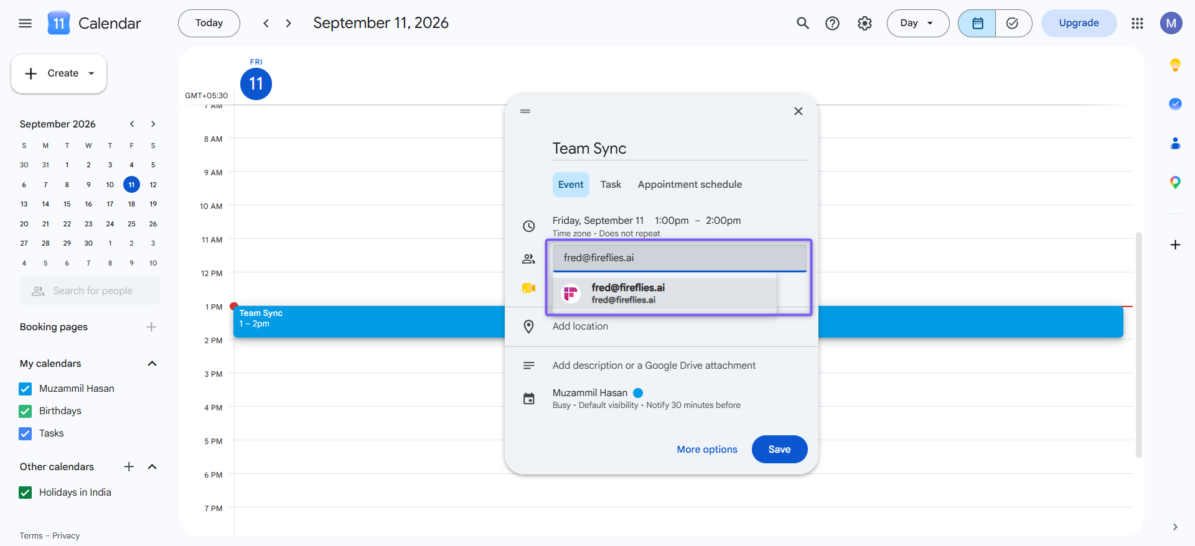This screenshot has height=546, width=1195.
Task: Open Contacts side panel icon
Action: [x=1175, y=143]
